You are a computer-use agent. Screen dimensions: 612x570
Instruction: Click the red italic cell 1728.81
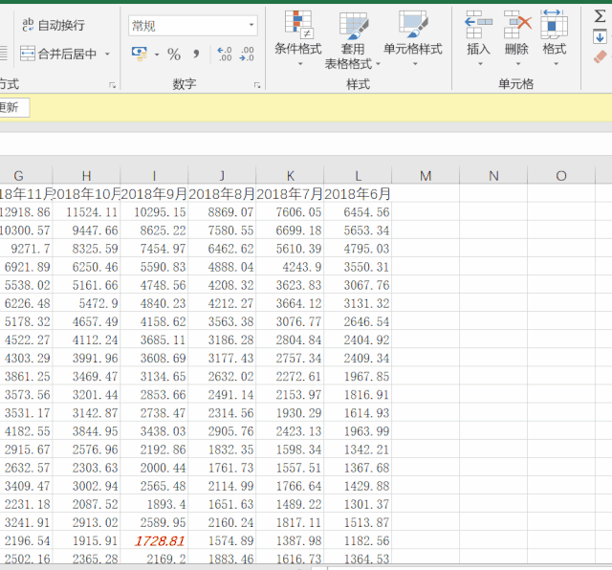[x=154, y=540]
